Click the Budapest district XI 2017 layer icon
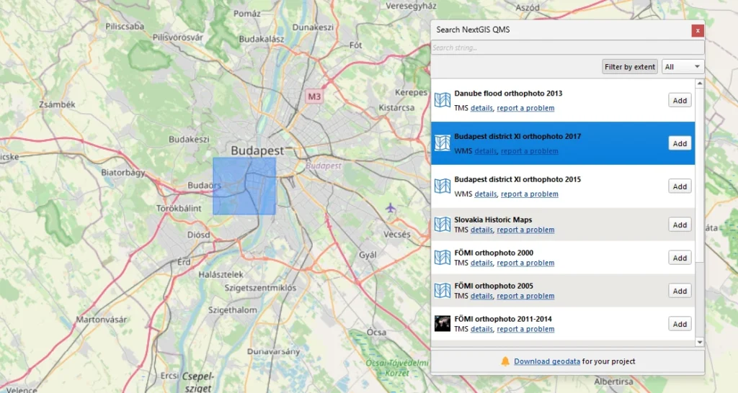This screenshot has width=738, height=393. (x=443, y=143)
